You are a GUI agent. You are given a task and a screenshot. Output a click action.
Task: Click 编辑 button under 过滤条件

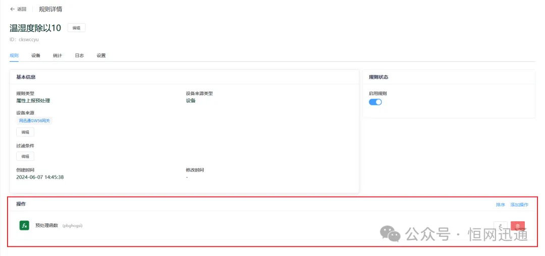pos(25,156)
